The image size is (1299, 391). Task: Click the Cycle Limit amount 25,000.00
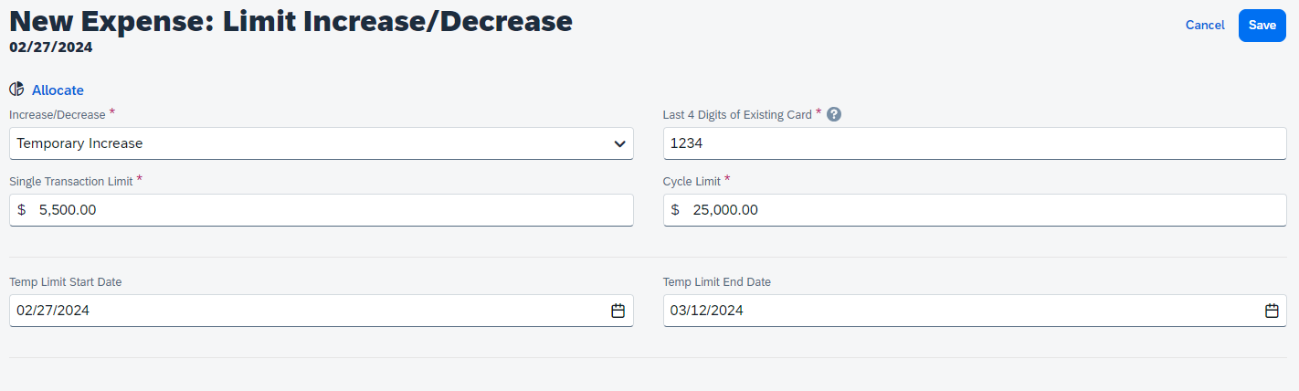coord(725,210)
